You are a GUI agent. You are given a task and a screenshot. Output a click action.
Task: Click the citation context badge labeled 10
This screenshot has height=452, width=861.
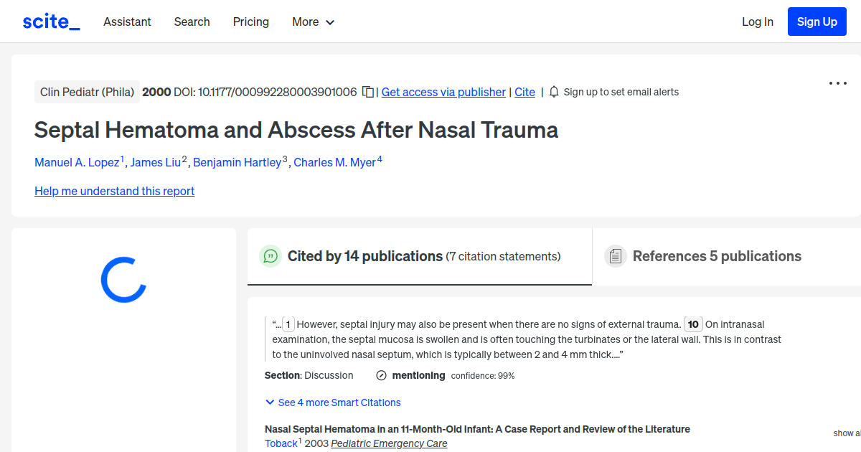692,324
